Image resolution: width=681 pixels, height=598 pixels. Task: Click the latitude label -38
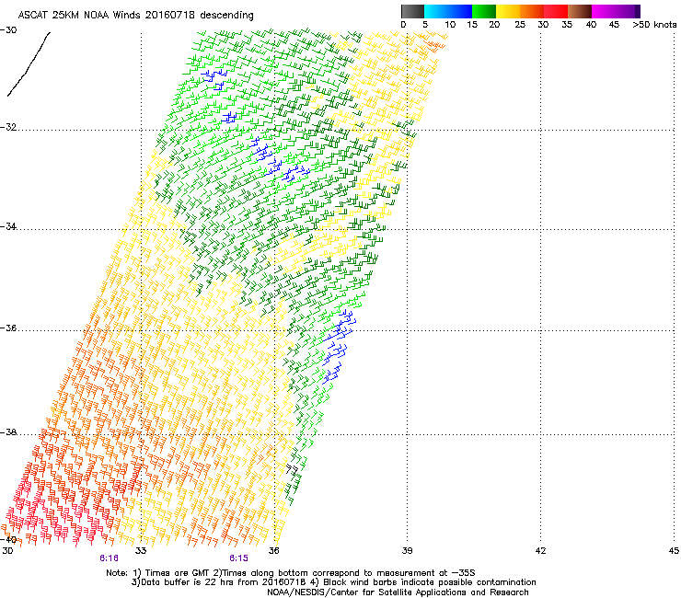(9, 432)
